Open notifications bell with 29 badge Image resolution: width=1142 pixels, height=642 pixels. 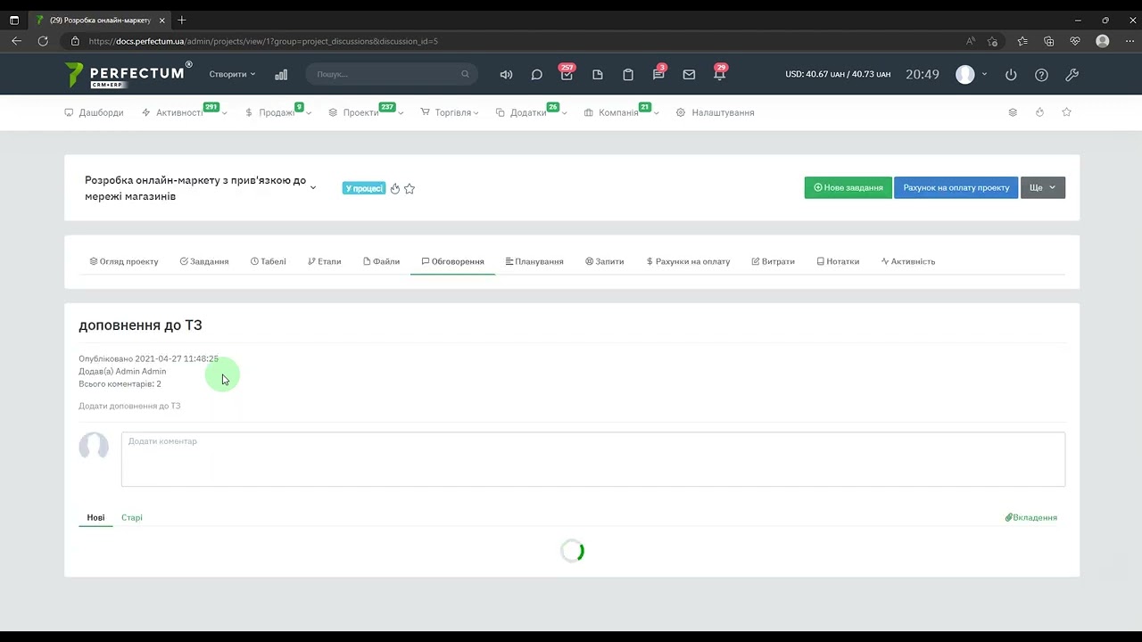coord(719,74)
